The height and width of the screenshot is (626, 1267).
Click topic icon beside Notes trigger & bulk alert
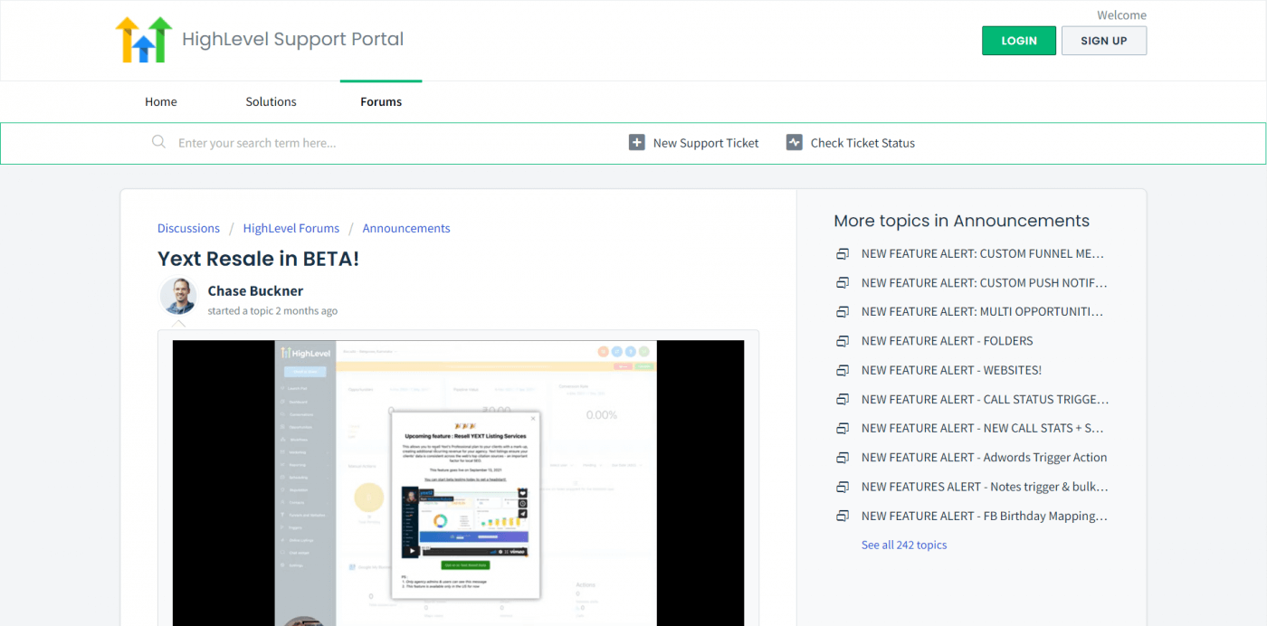point(843,487)
